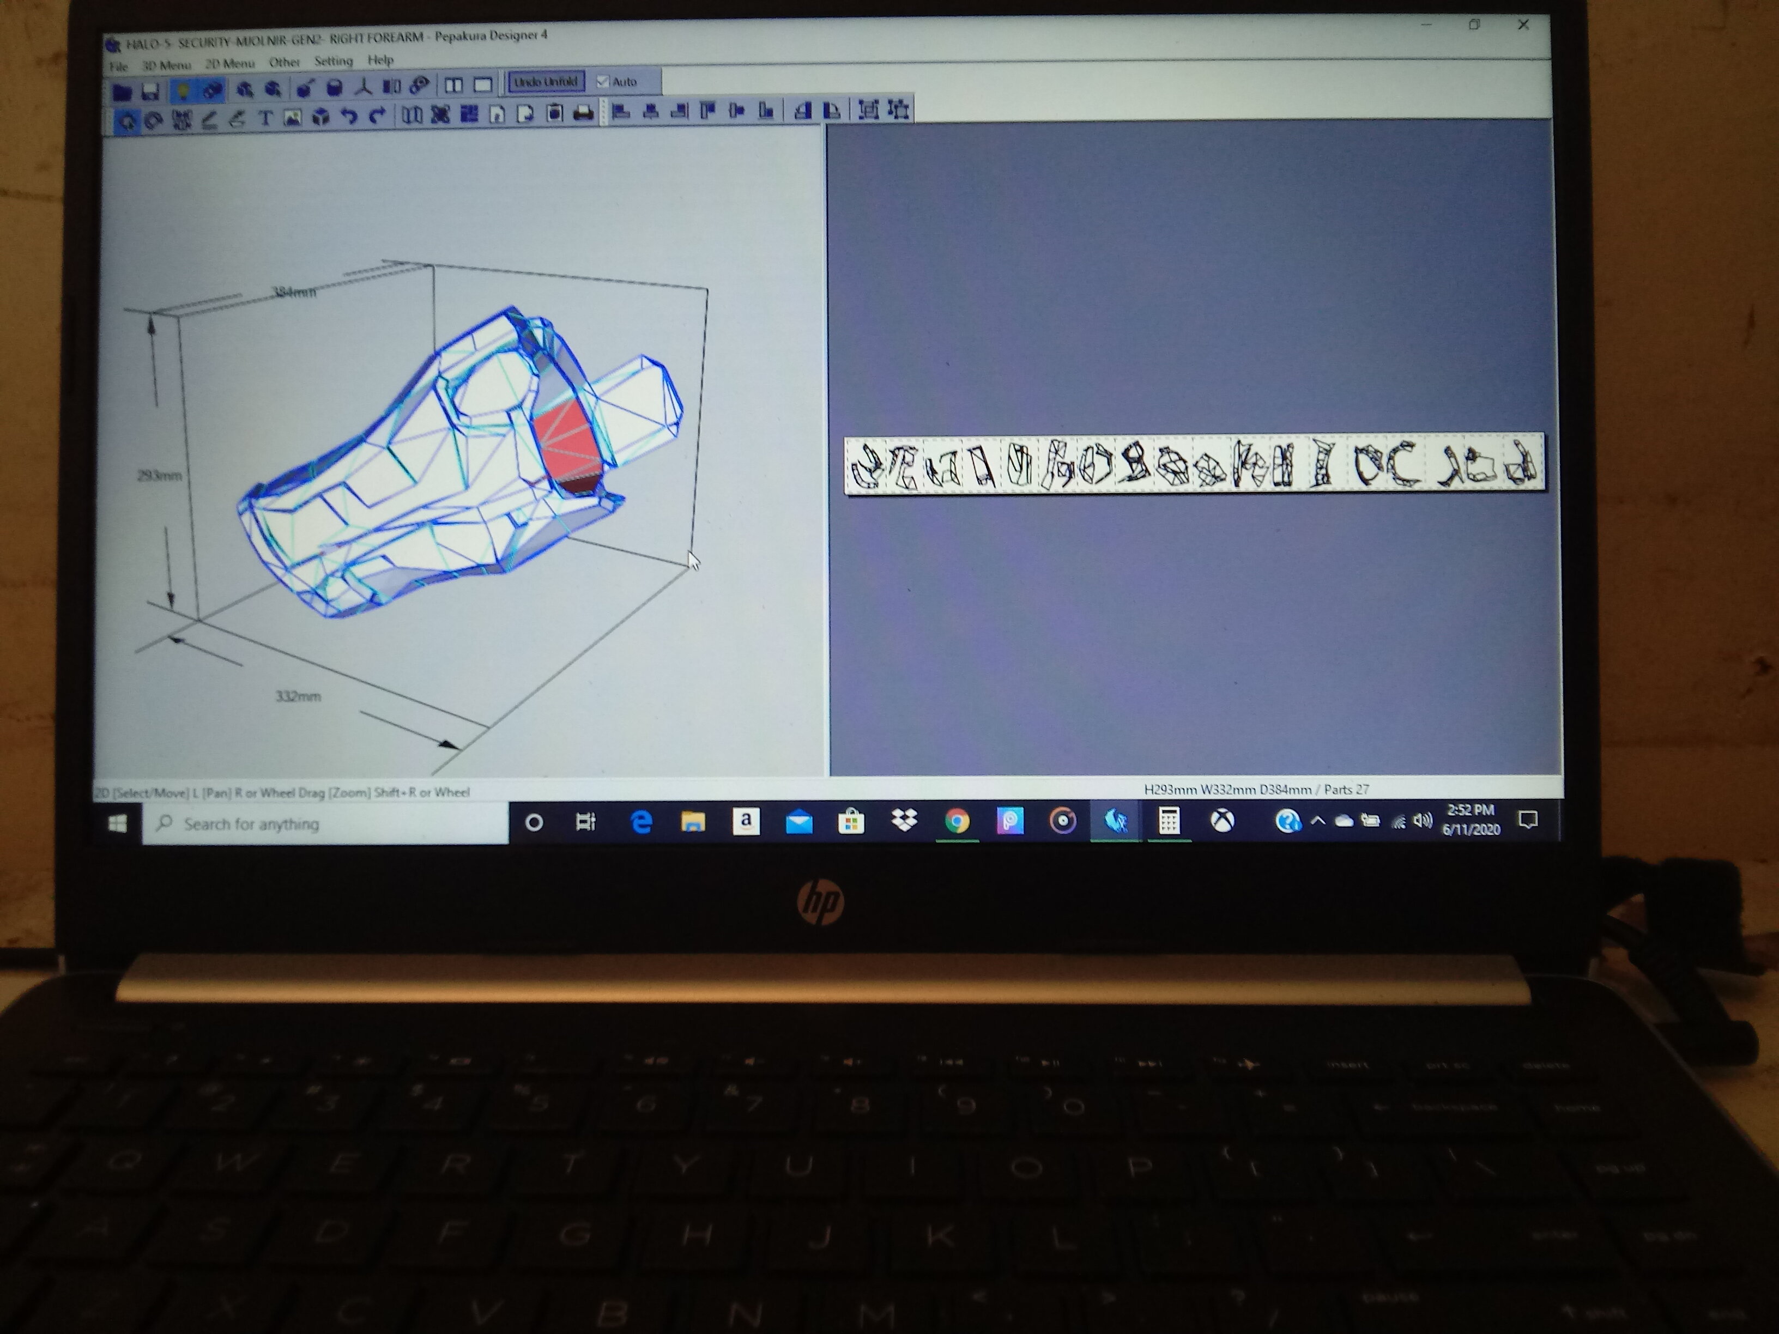Viewport: 1779px width, 1334px height.
Task: Open the 2D Menu
Action: [x=229, y=64]
